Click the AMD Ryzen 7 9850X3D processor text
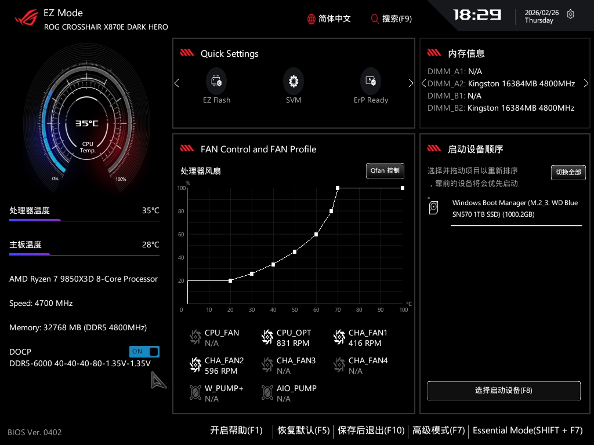 click(x=84, y=279)
